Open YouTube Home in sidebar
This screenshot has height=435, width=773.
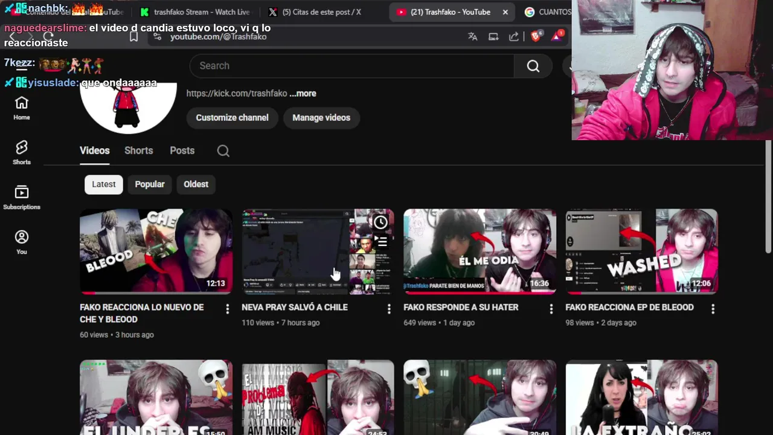[22, 109]
